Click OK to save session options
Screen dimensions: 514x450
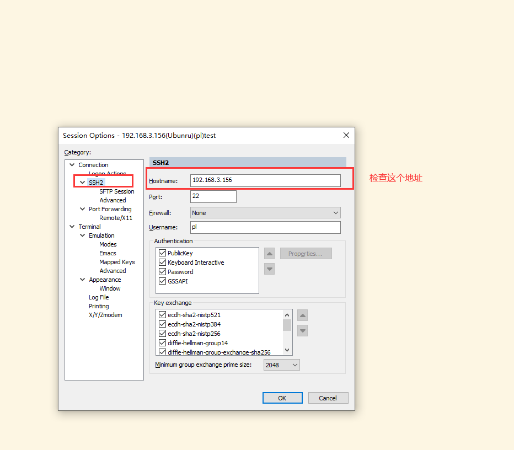click(282, 398)
